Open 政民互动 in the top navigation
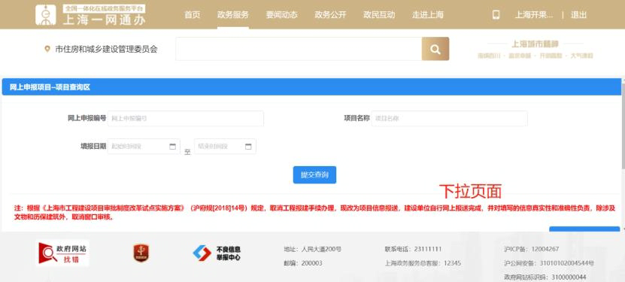 [x=379, y=15]
